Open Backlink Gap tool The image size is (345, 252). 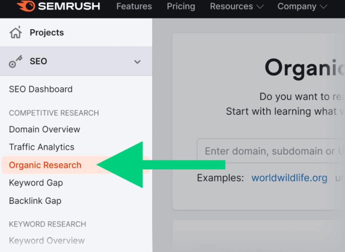(x=35, y=201)
